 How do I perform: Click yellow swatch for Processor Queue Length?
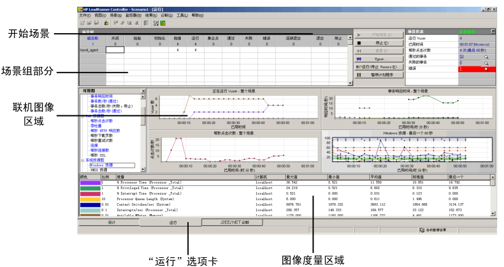point(90,199)
